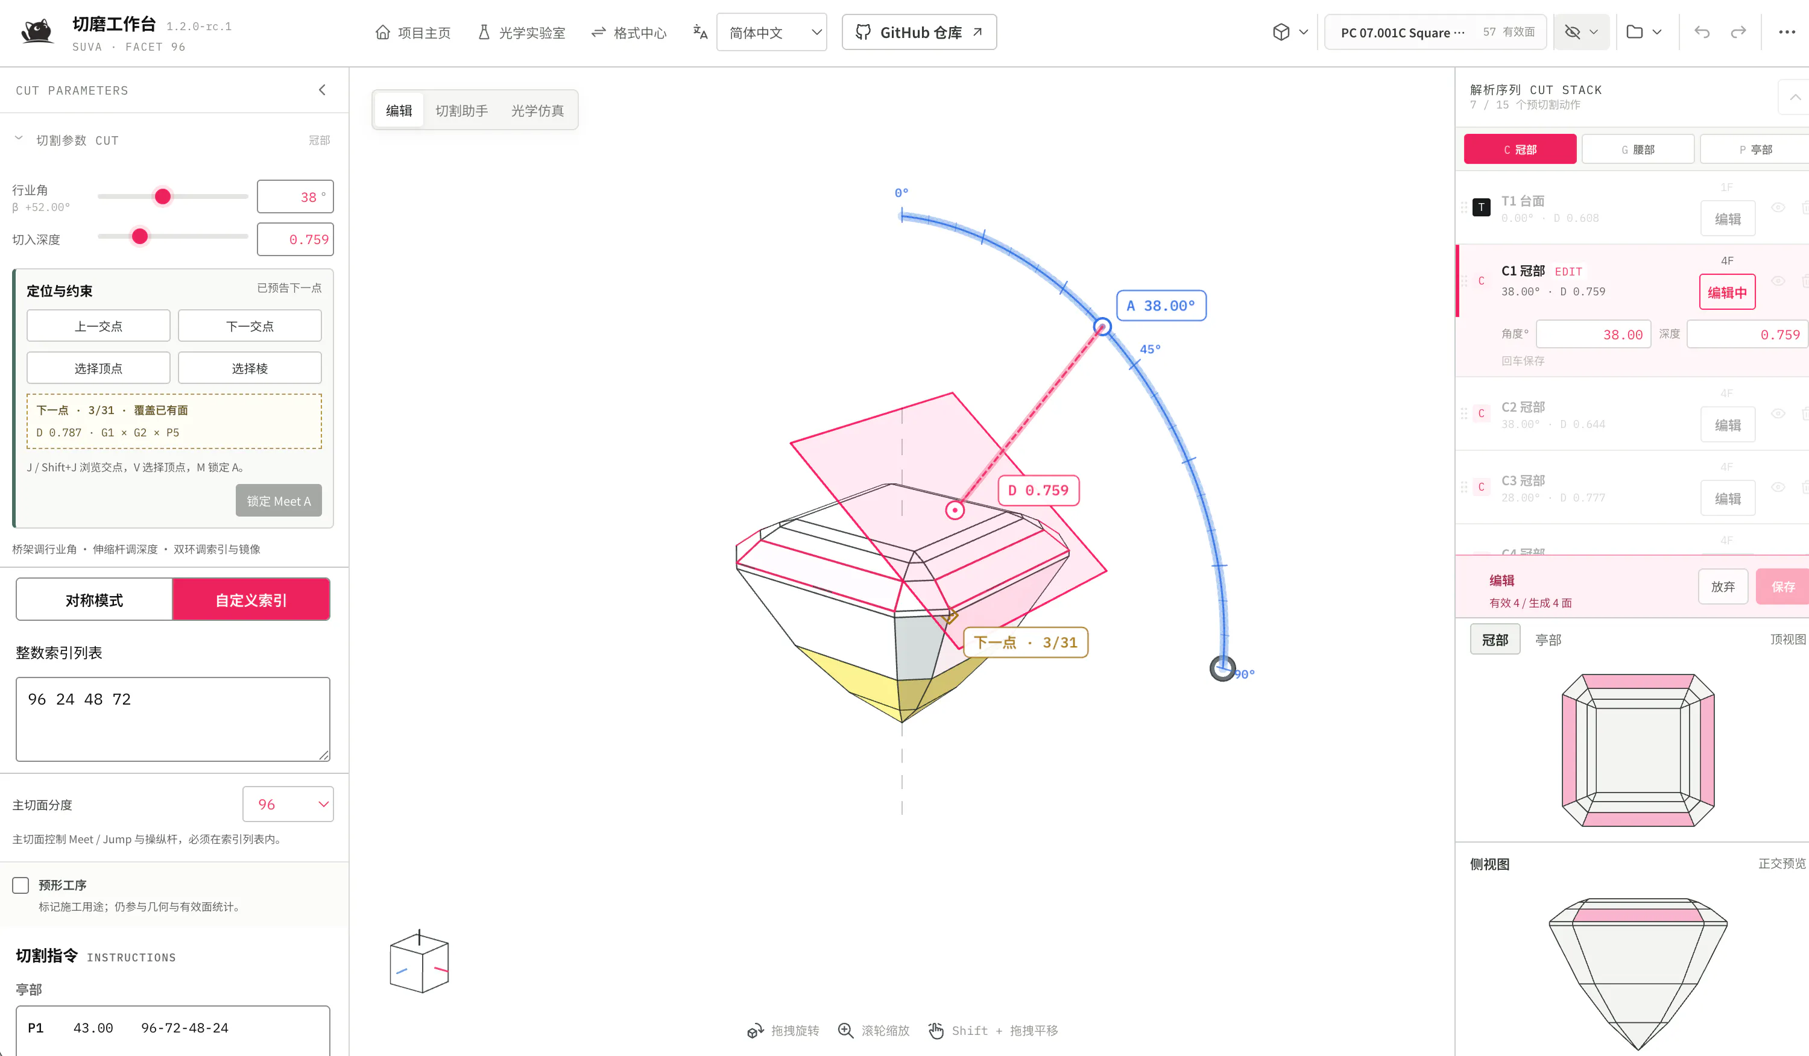Click the redo arrow icon
The image size is (1809, 1056).
tap(1738, 33)
